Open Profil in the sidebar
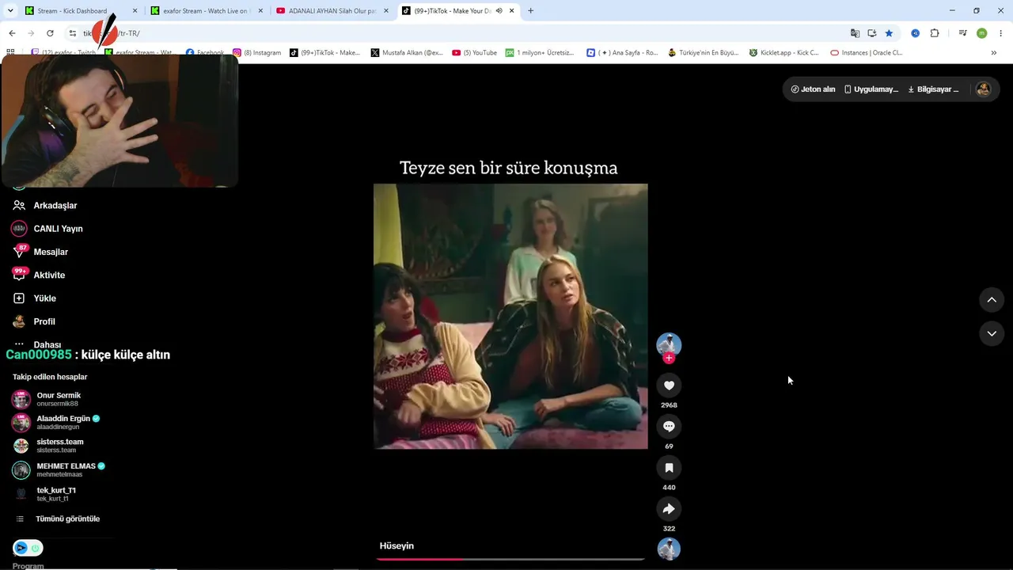 pos(33,321)
